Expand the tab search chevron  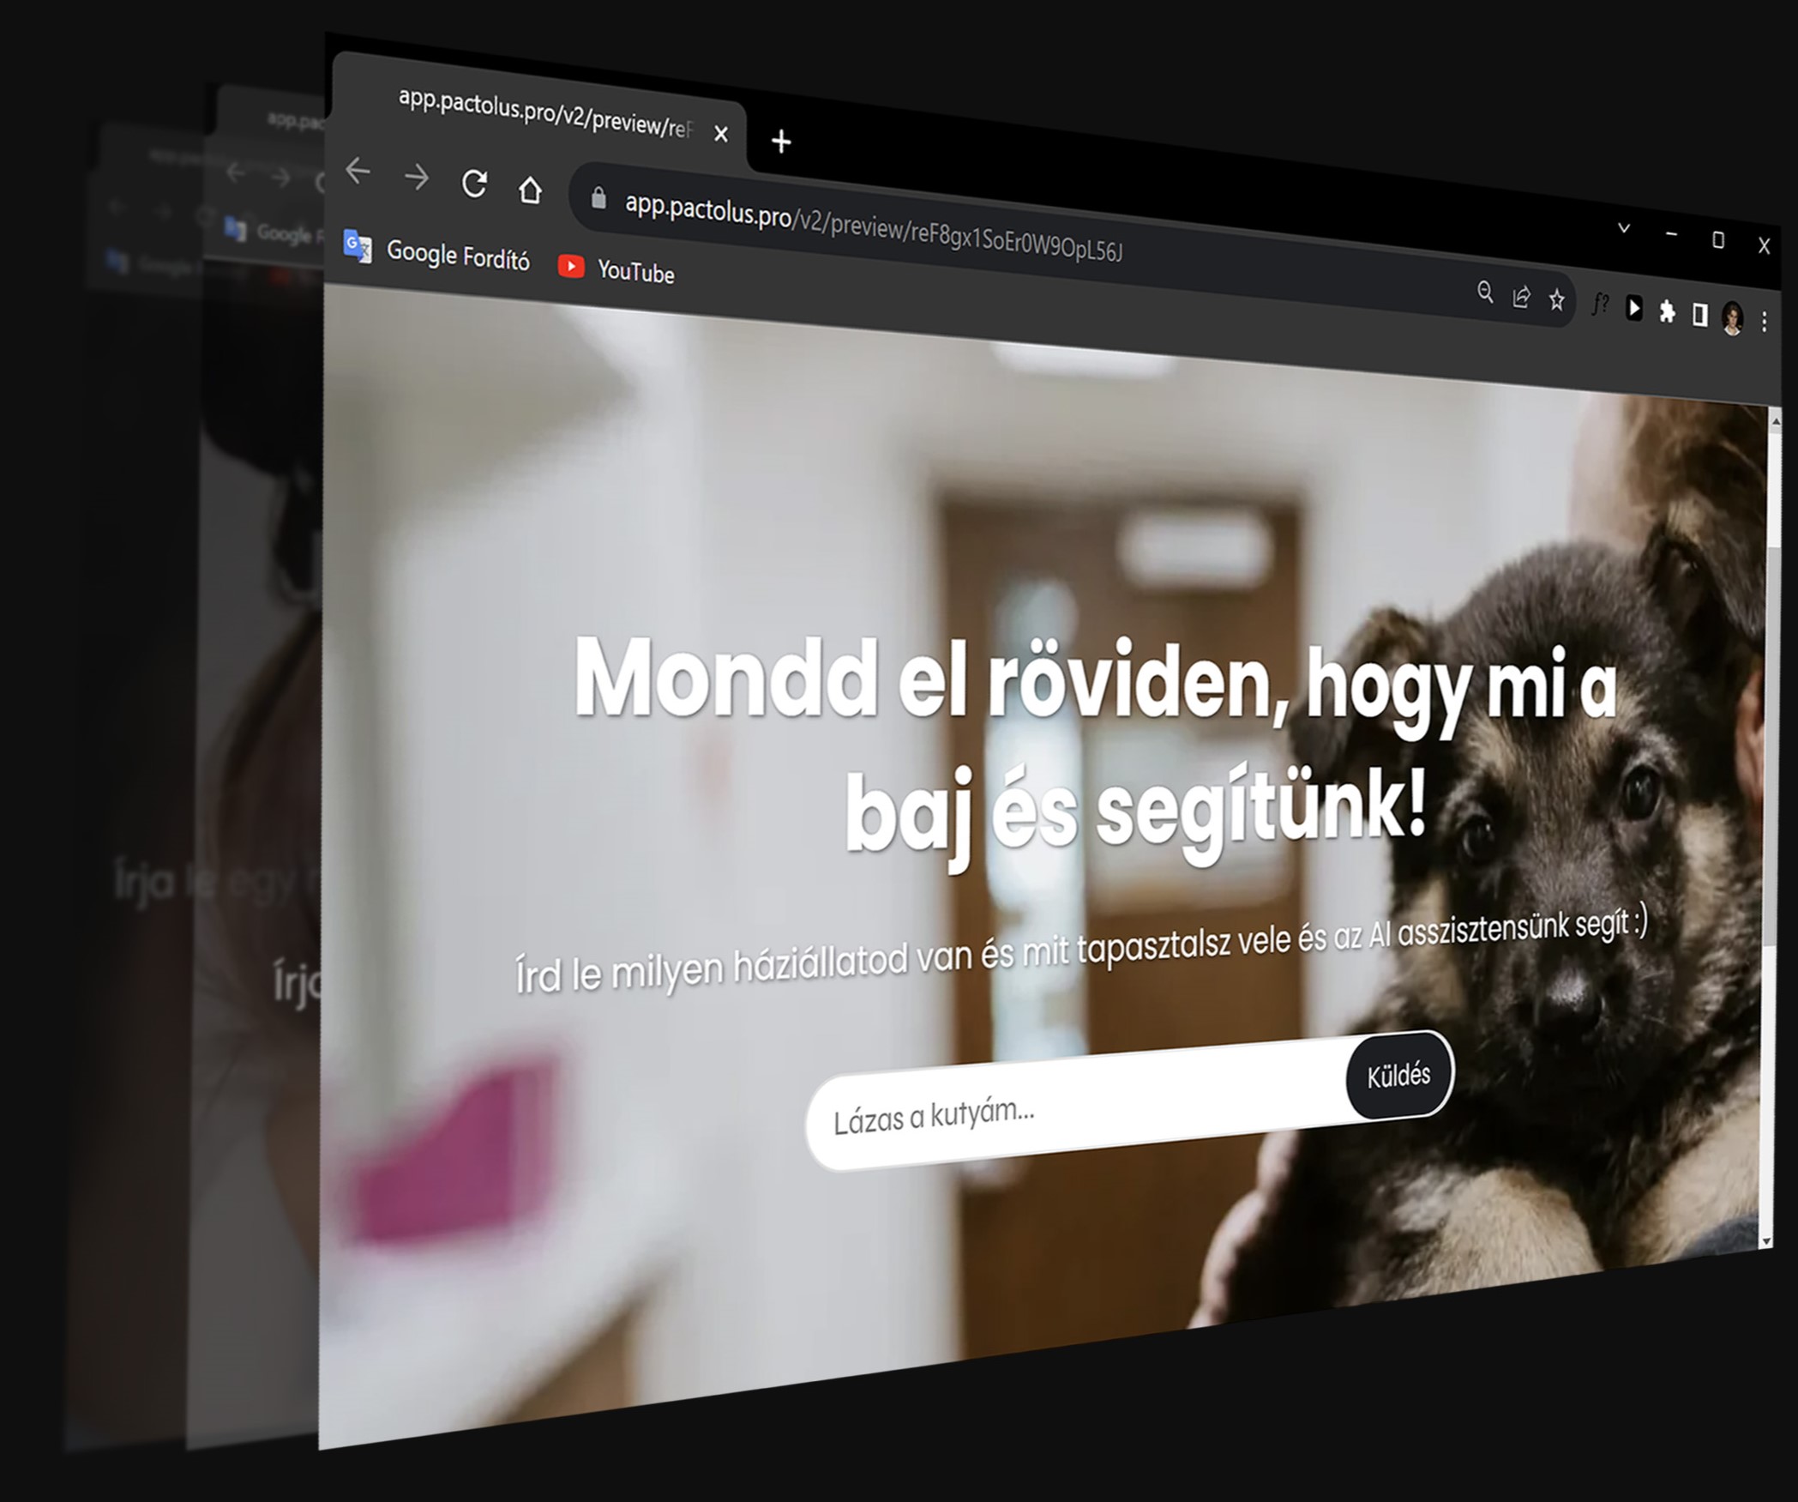pyautogui.click(x=1623, y=228)
